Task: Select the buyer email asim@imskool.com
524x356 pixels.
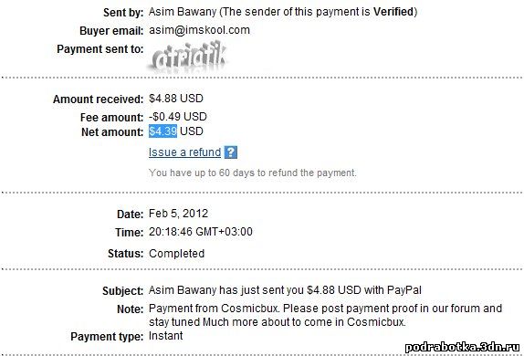Action: [199, 30]
